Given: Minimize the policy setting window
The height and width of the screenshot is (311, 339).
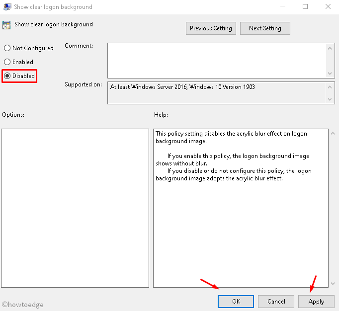Looking at the screenshot, I should pos(283,7).
